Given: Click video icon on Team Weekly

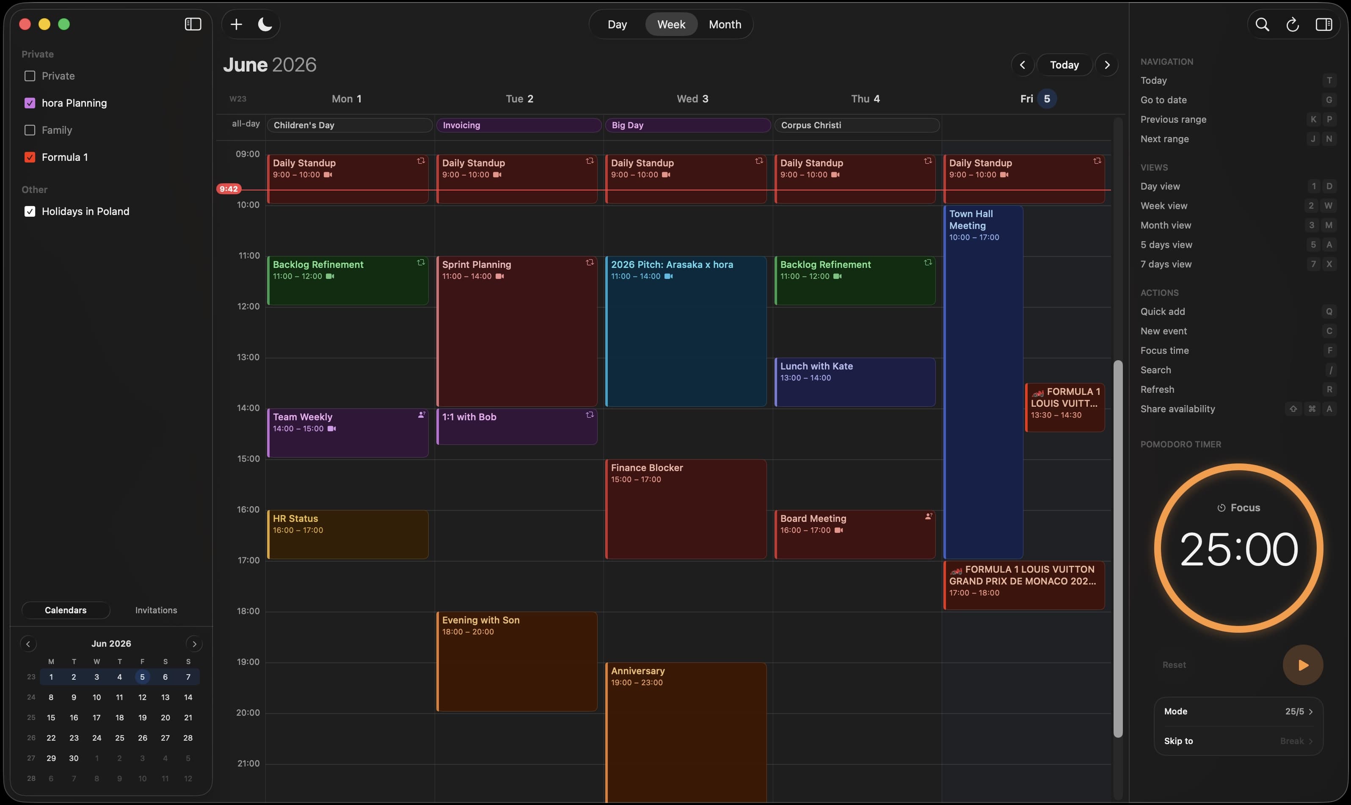Looking at the screenshot, I should click(332, 429).
